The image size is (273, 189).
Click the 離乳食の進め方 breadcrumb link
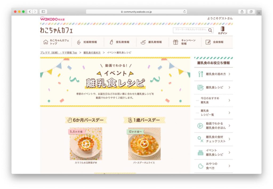pyautogui.click(x=92, y=52)
